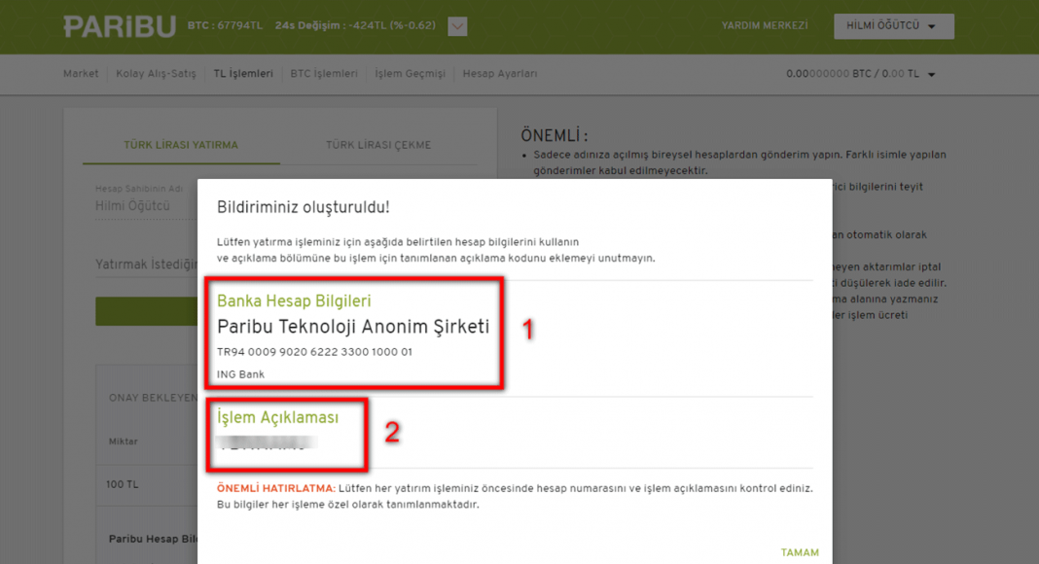The width and height of the screenshot is (1039, 564).
Task: Click the ONAY BEKLEYEN section label
Action: tap(153, 398)
